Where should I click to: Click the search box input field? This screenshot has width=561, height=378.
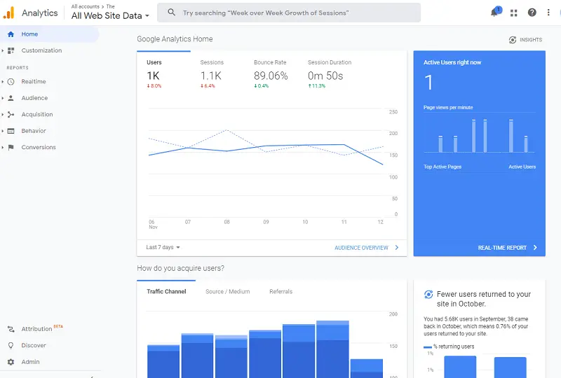(289, 13)
